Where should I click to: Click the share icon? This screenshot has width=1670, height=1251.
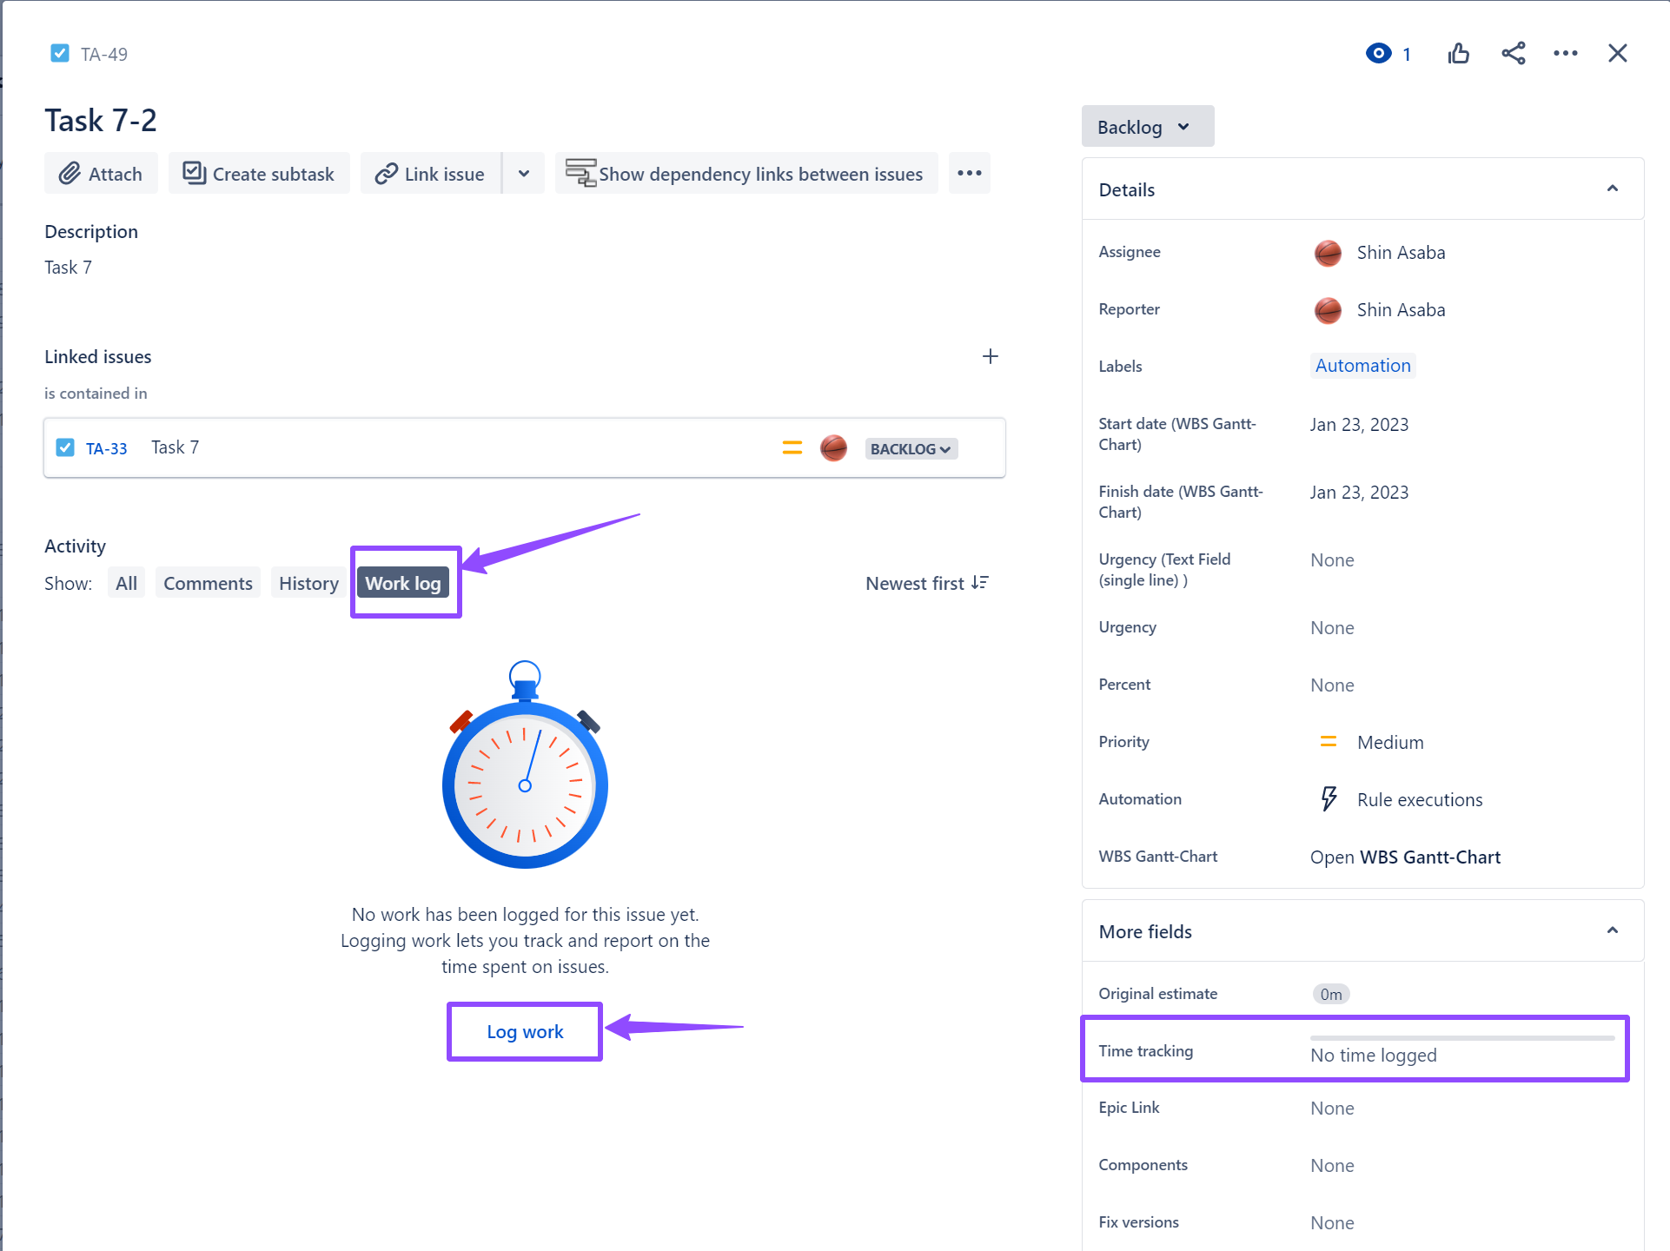tap(1513, 54)
